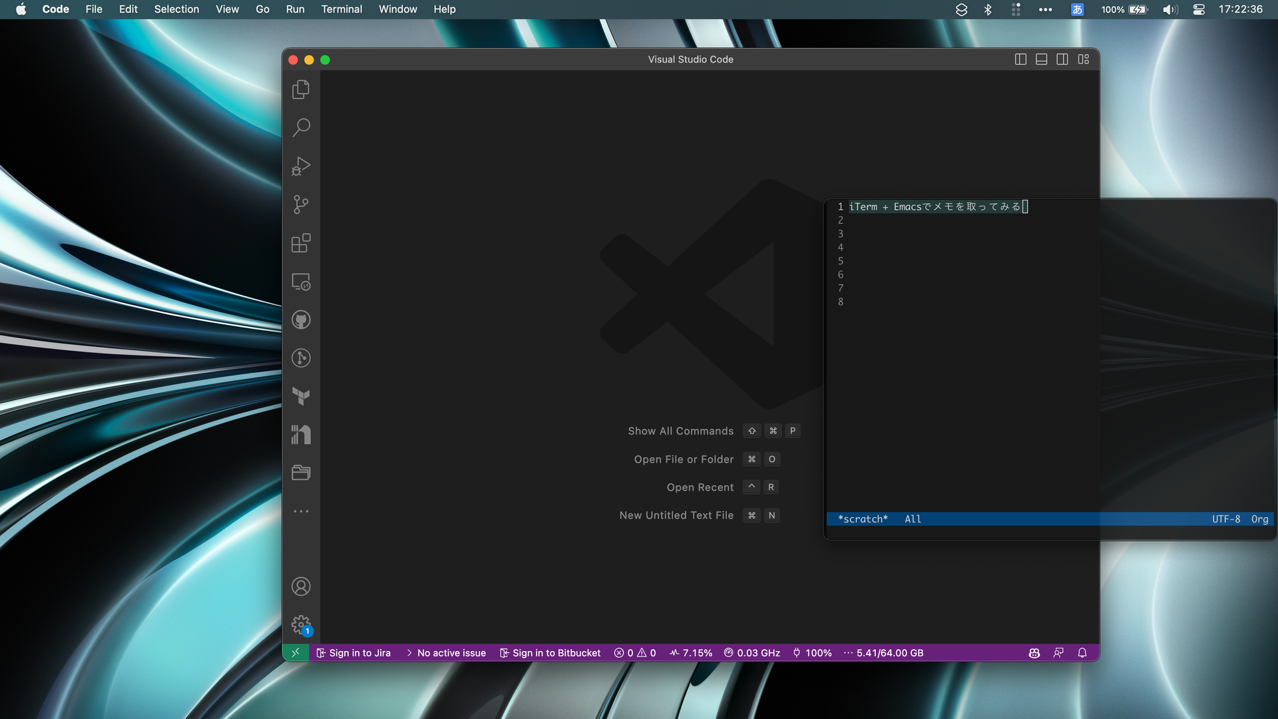
Task: Click Open Recent label
Action: tap(700, 487)
